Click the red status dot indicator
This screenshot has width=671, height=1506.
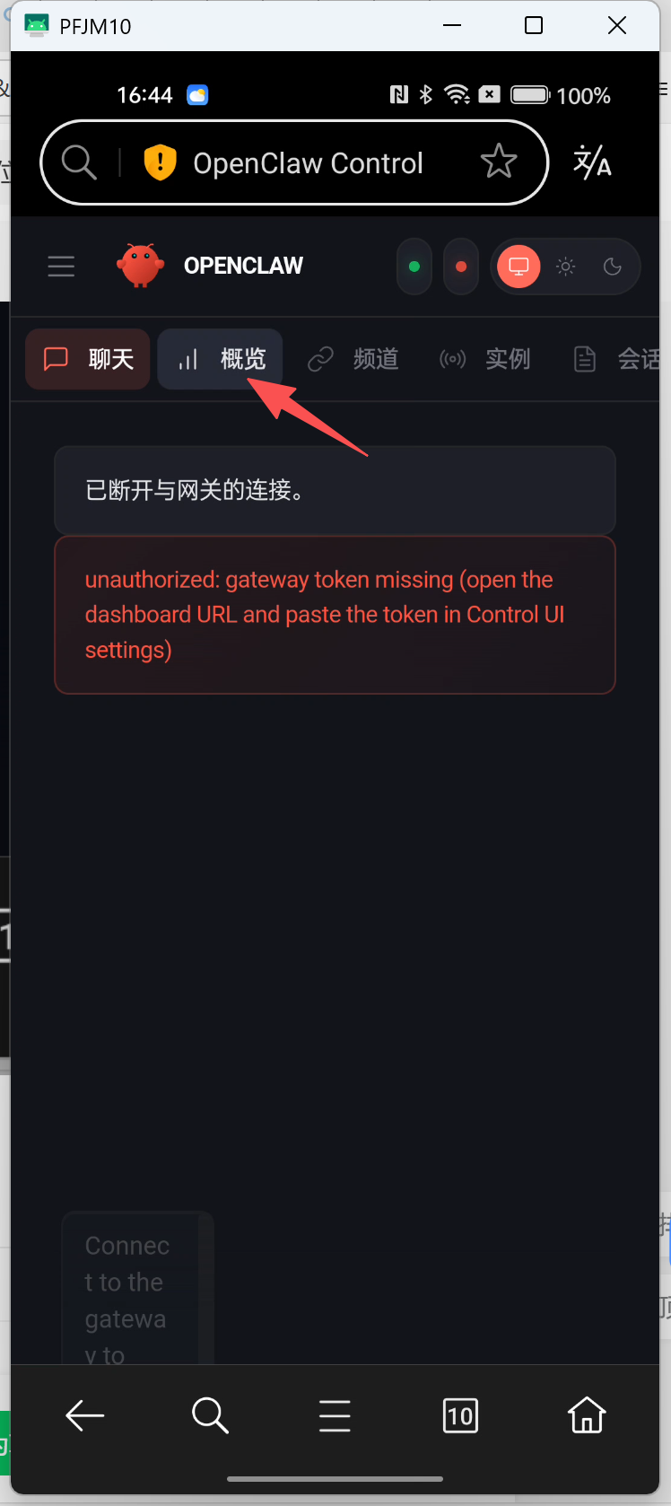[461, 267]
